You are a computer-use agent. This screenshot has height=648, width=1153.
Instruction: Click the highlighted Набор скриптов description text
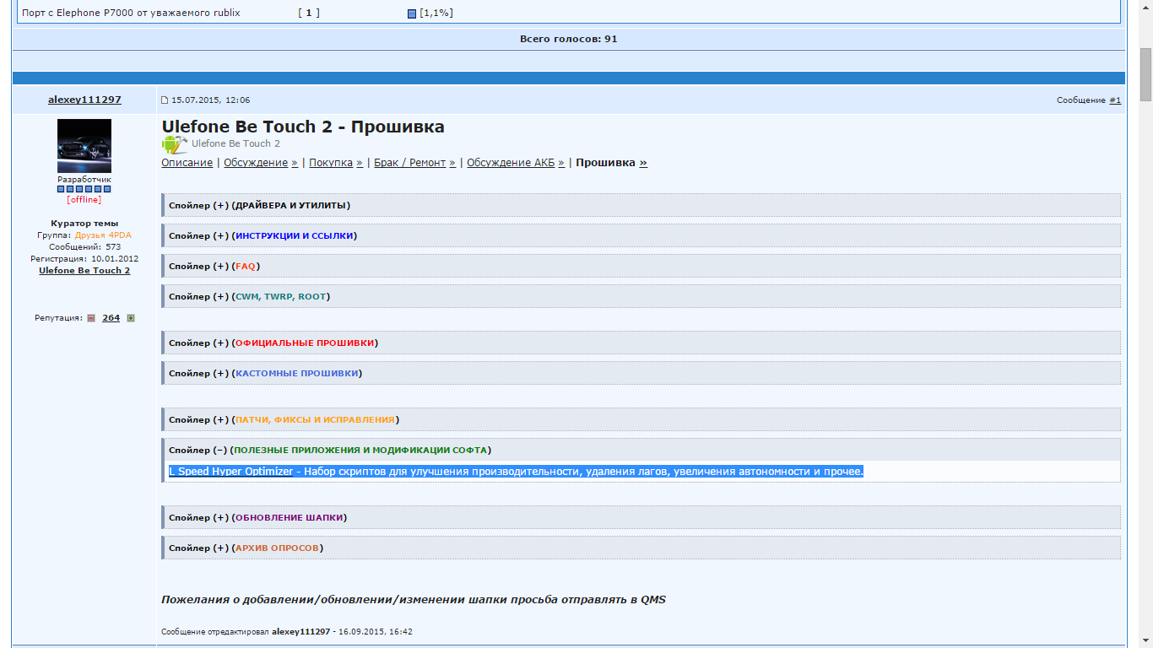click(x=583, y=472)
